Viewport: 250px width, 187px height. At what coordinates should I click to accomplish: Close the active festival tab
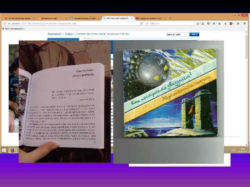tap(132, 18)
